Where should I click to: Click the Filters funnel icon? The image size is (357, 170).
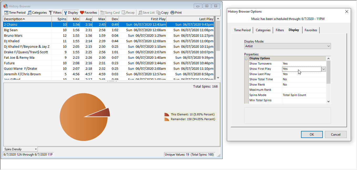[x=51, y=13]
